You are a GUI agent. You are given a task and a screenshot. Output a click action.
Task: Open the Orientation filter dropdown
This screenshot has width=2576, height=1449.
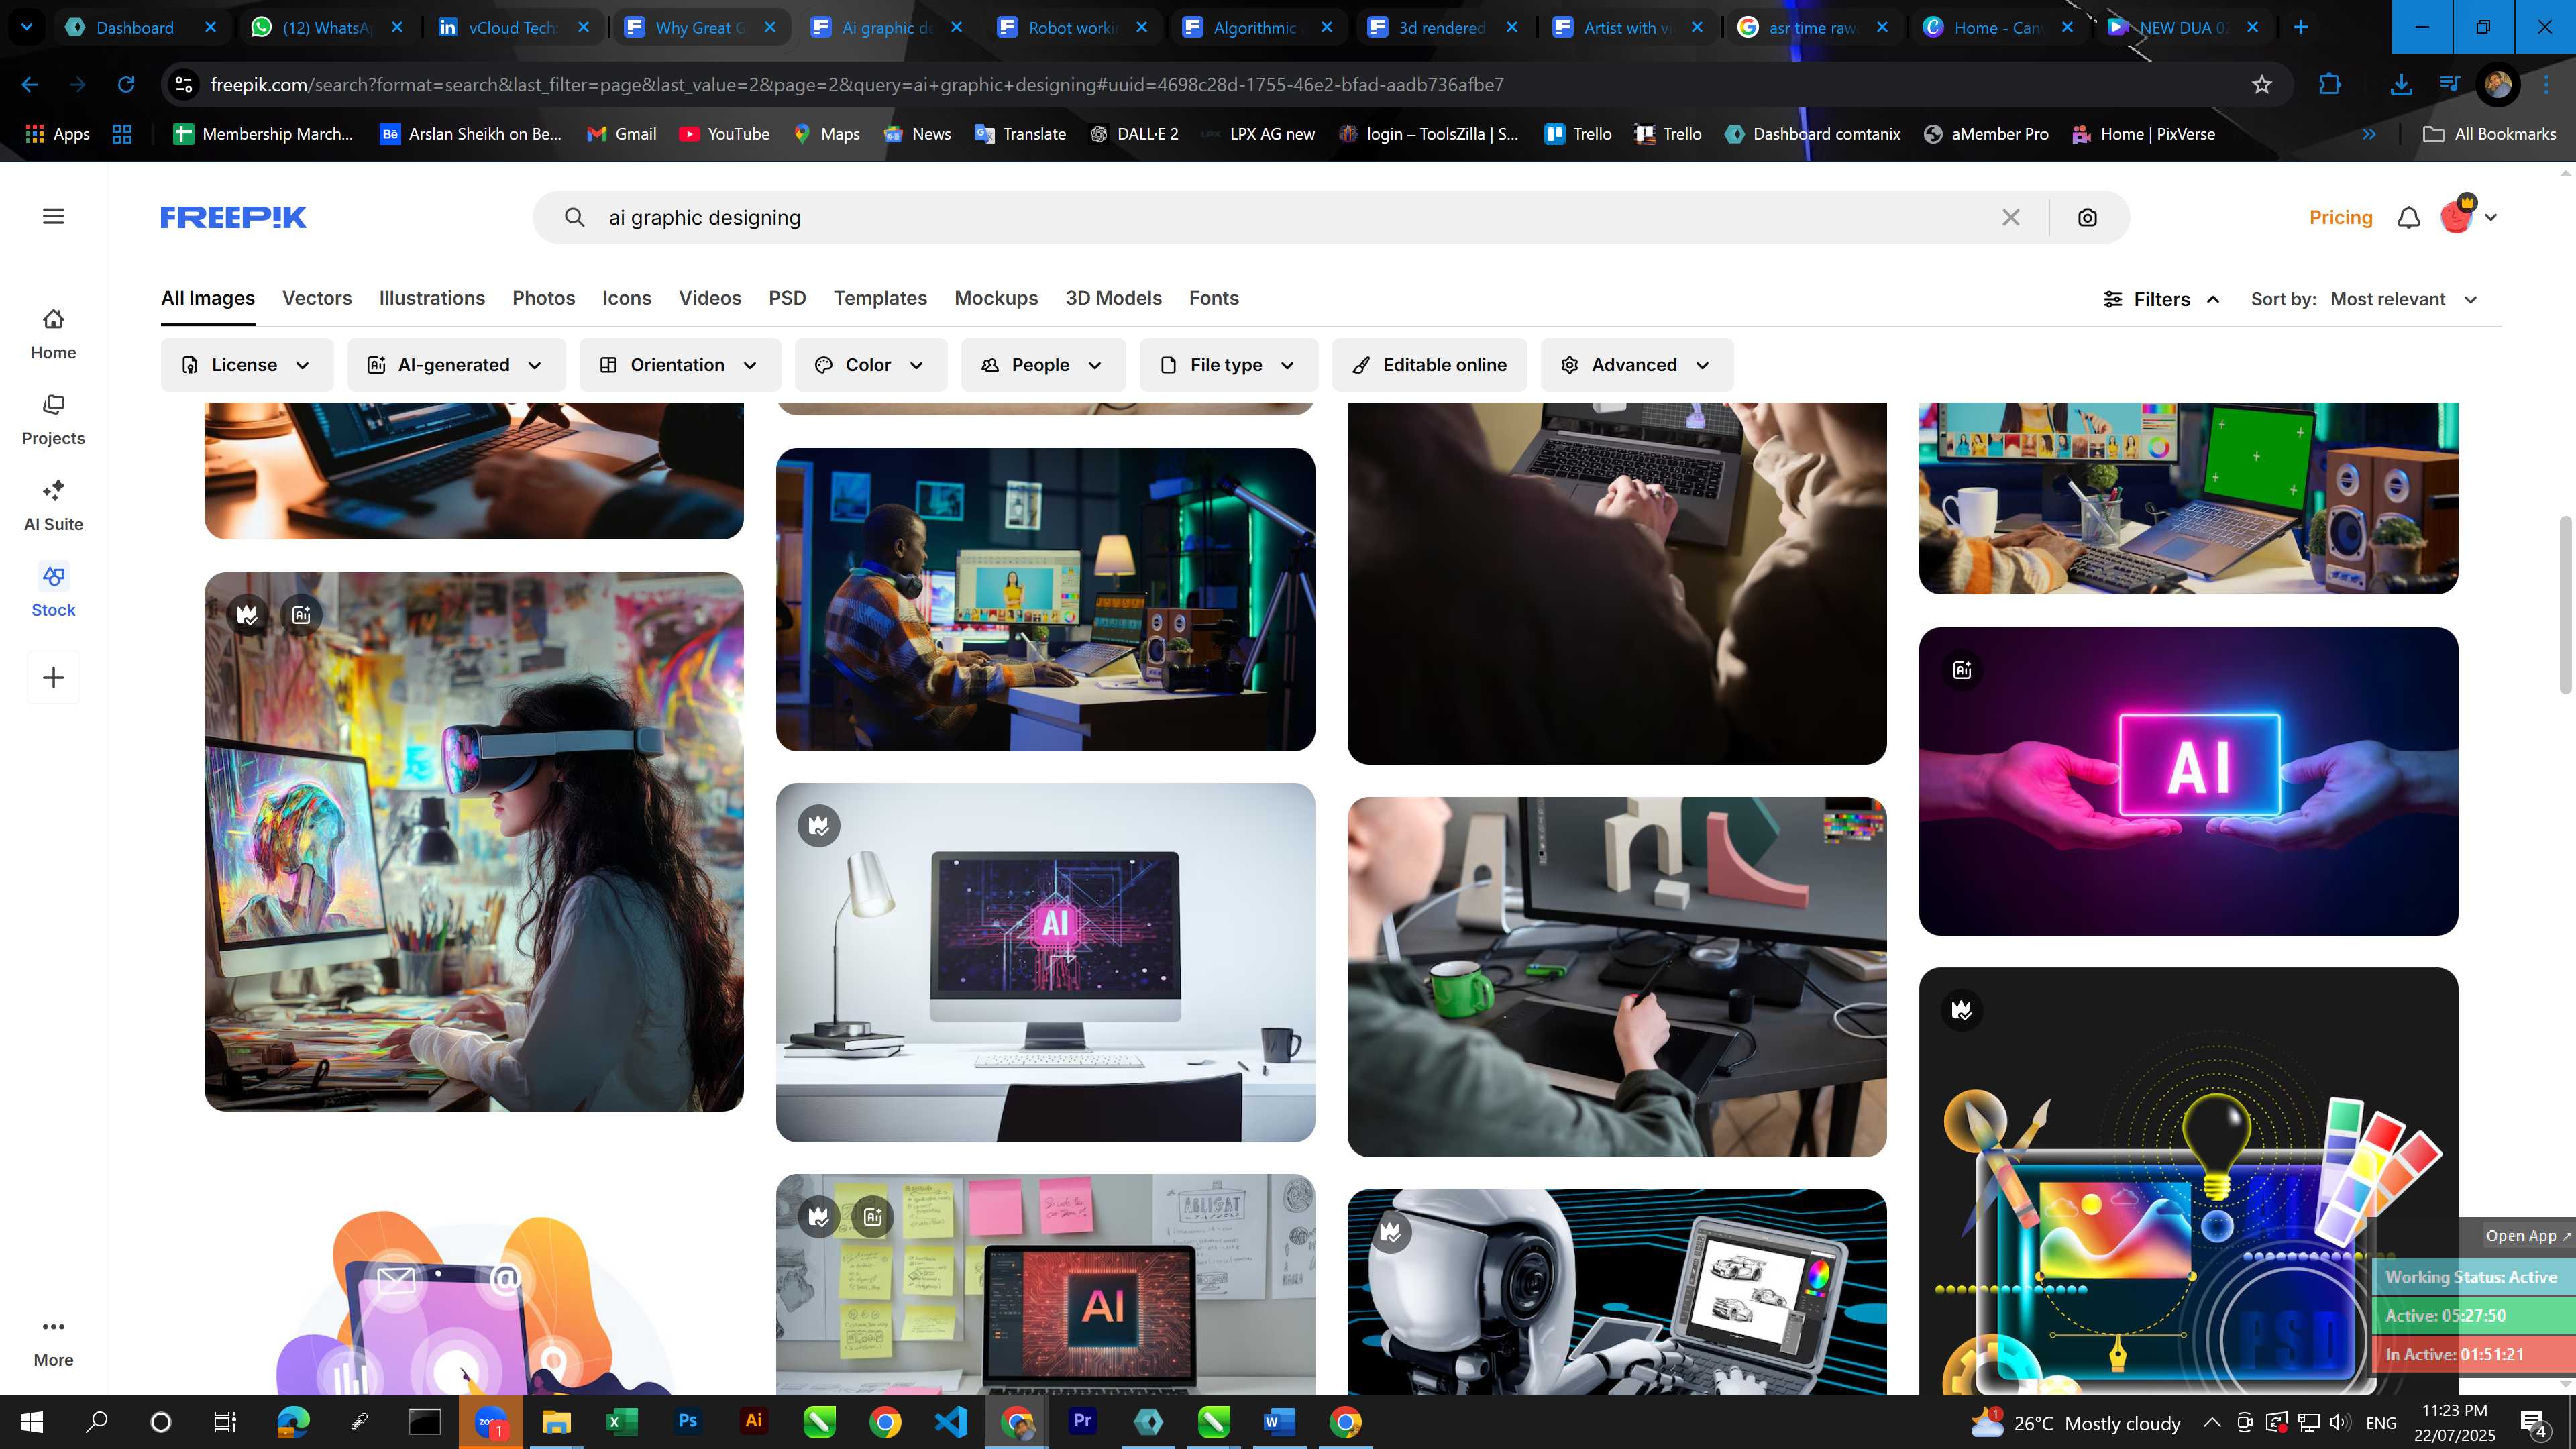[x=679, y=365]
